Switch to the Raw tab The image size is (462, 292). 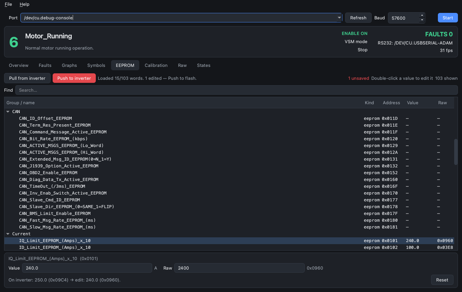pos(182,65)
